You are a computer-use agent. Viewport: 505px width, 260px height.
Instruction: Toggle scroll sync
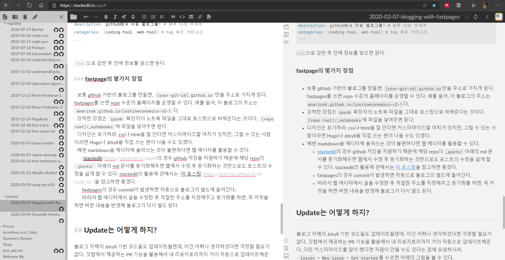(x=286, y=248)
